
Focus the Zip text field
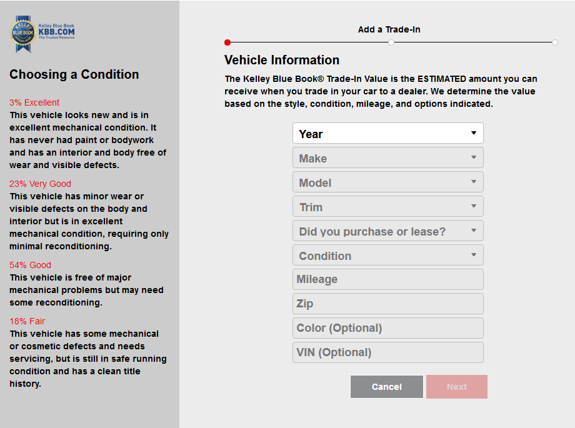click(387, 304)
